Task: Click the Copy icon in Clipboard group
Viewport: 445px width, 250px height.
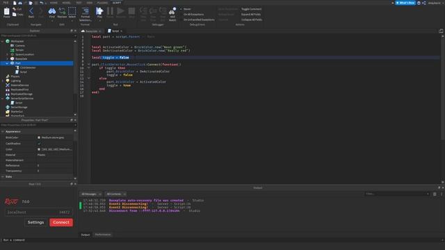Action: coord(15,14)
